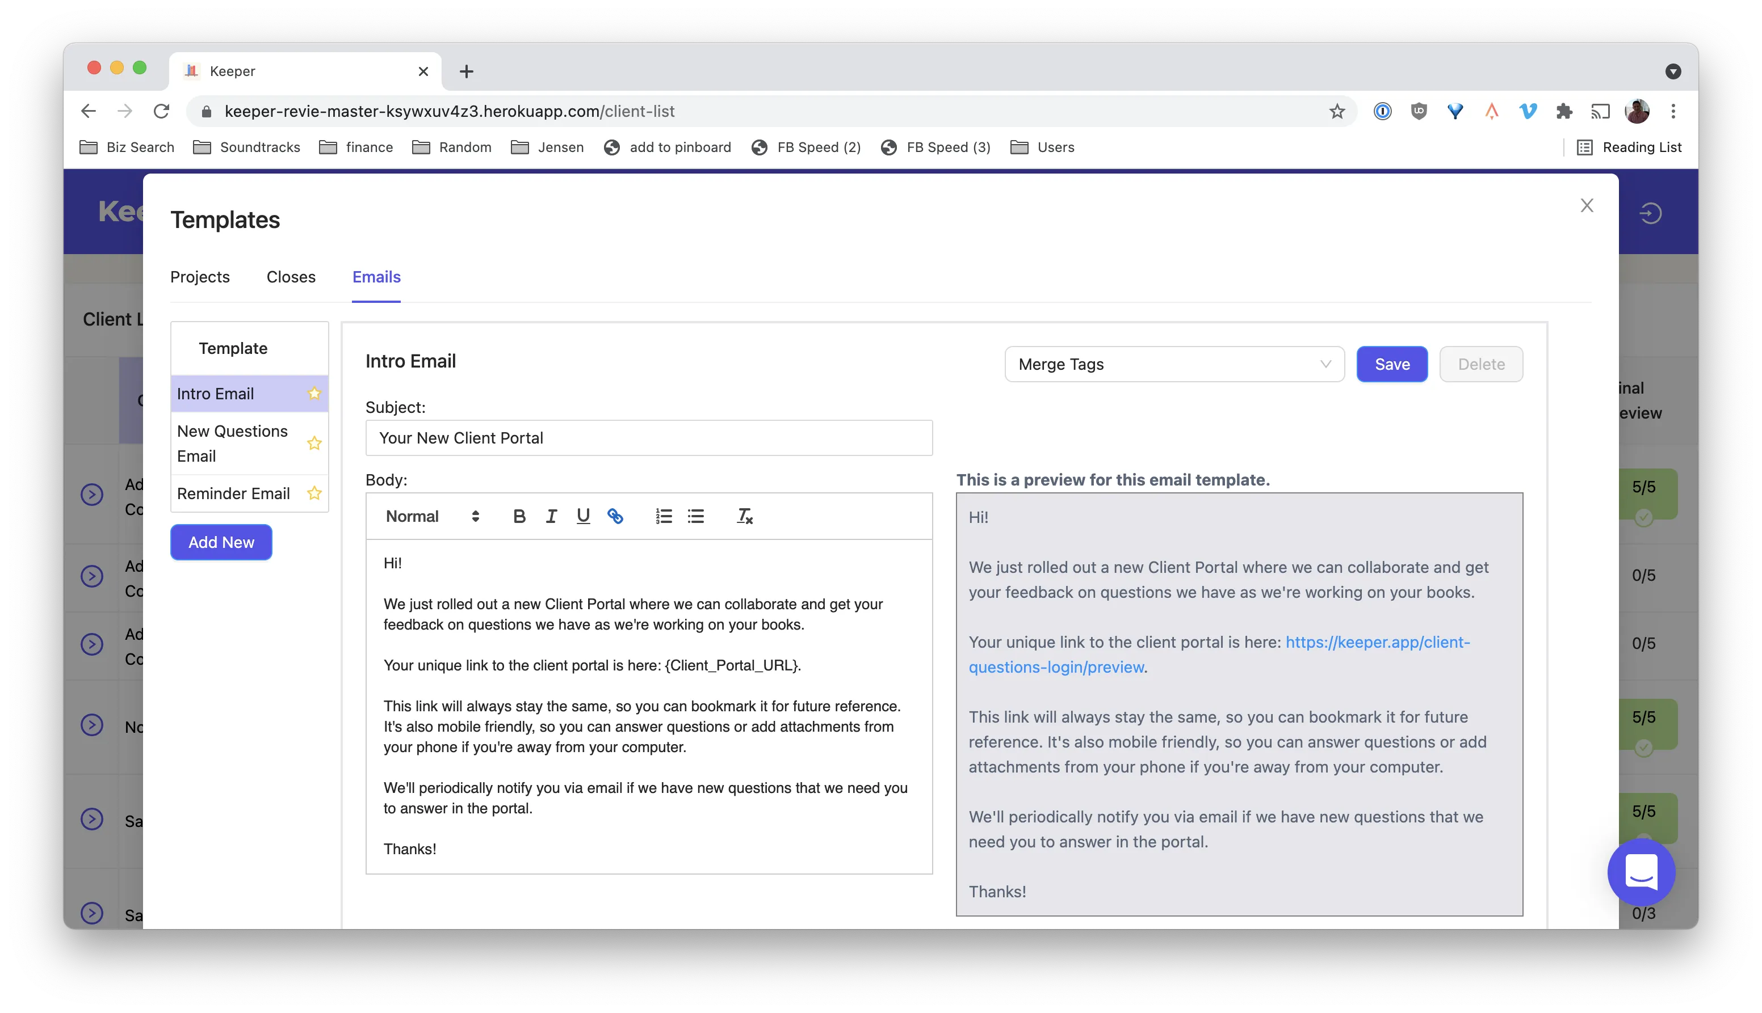Viewport: 1762px width, 1013px height.
Task: Toggle the star on New Questions Email
Action: tap(314, 443)
